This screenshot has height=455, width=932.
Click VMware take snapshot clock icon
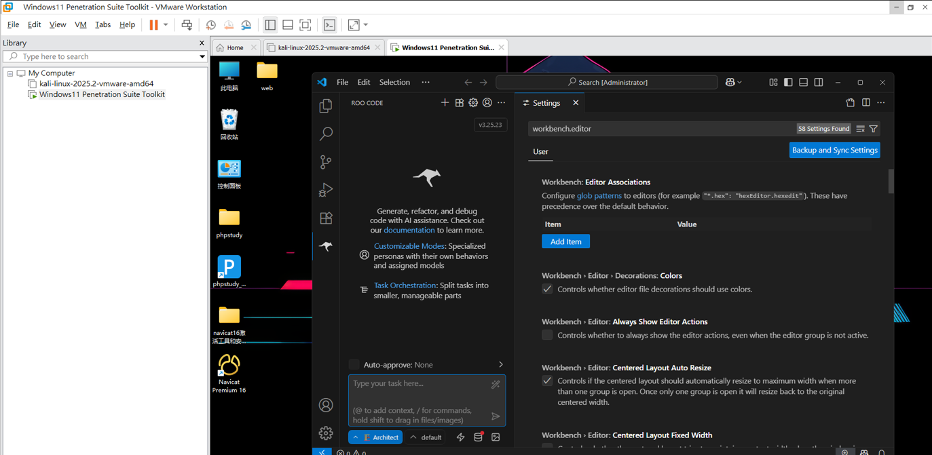coord(211,25)
